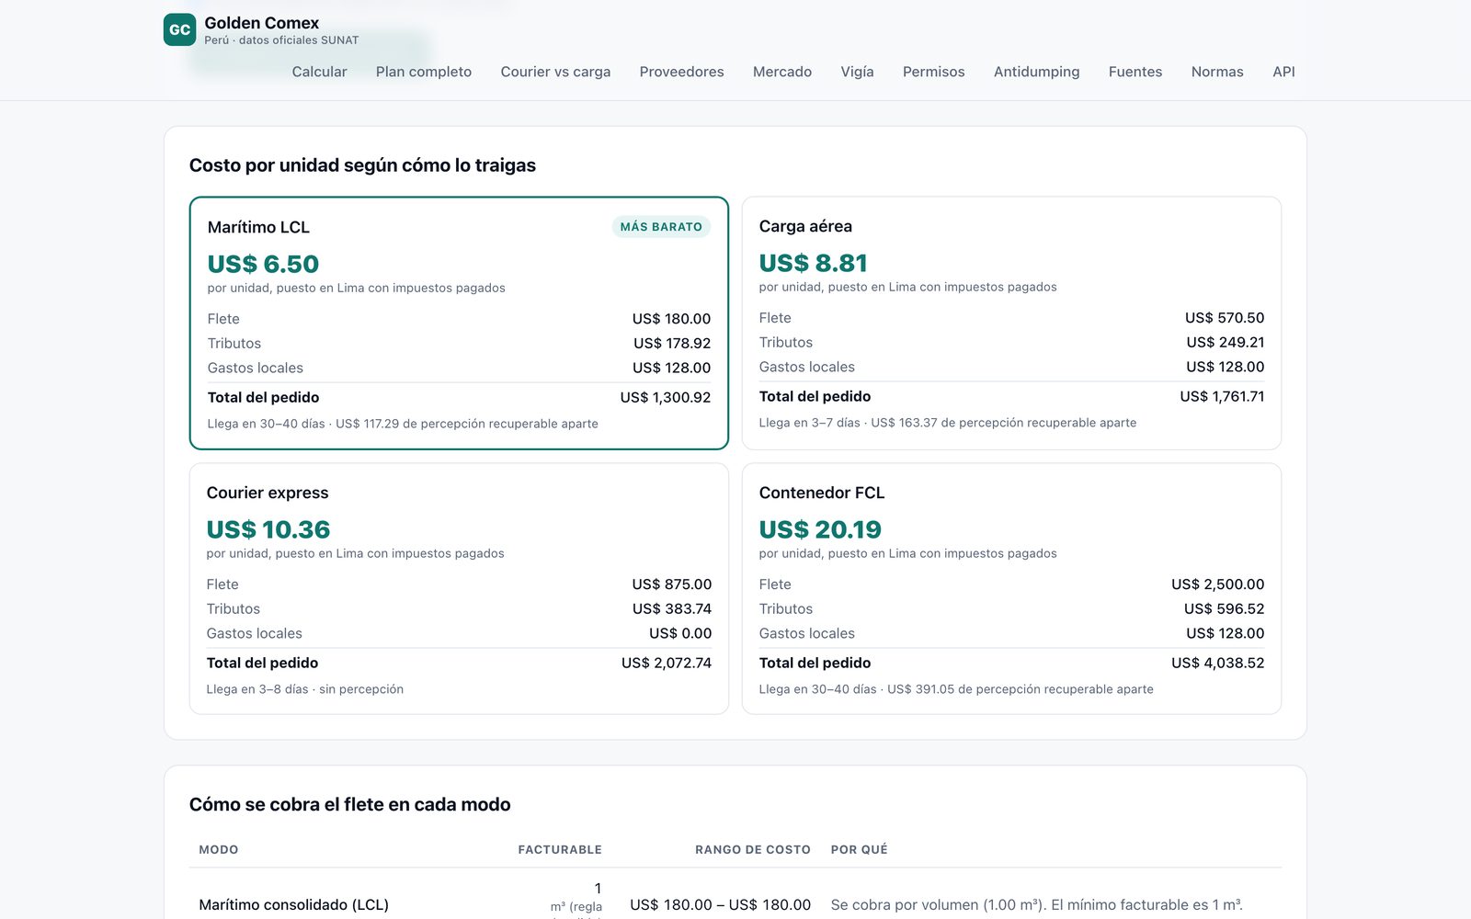The height and width of the screenshot is (919, 1471).
Task: Click the US$ 4,038.52 order total
Action: click(1217, 663)
